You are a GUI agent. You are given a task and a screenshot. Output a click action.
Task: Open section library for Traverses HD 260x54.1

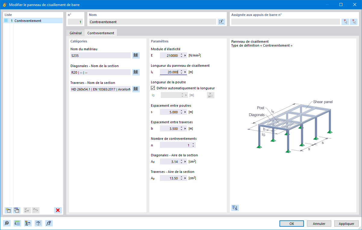pos(136,89)
